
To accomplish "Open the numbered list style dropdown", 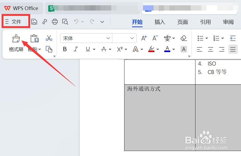I will pos(222,38).
